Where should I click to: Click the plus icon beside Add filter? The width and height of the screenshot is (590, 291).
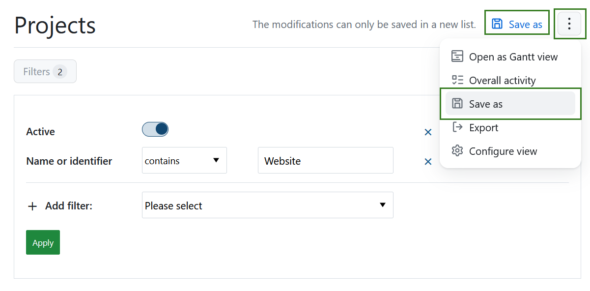pyautogui.click(x=32, y=206)
